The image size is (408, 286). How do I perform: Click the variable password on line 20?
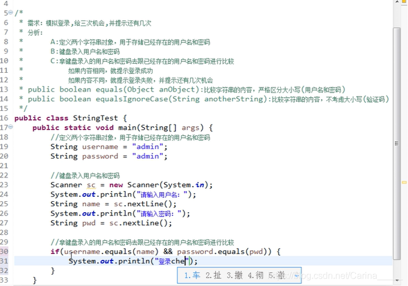click(x=100, y=156)
